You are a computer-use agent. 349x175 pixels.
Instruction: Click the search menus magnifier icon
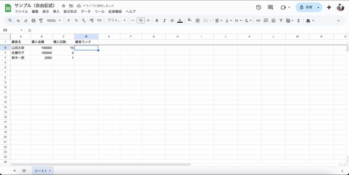pyautogui.click(x=10, y=20)
